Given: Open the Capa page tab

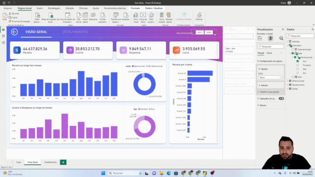Looking at the screenshot, I should pos(19,162).
